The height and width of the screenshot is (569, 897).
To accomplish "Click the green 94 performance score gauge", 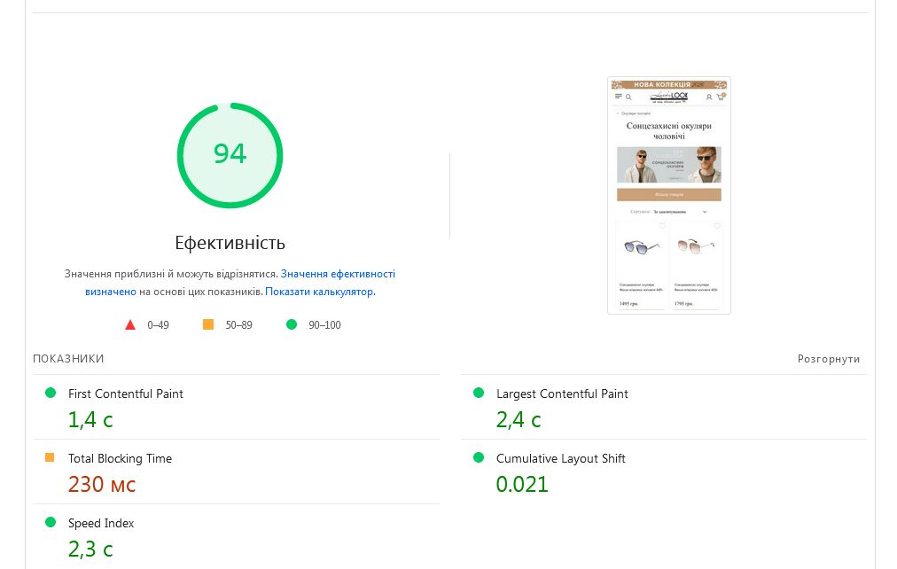I will point(230,155).
